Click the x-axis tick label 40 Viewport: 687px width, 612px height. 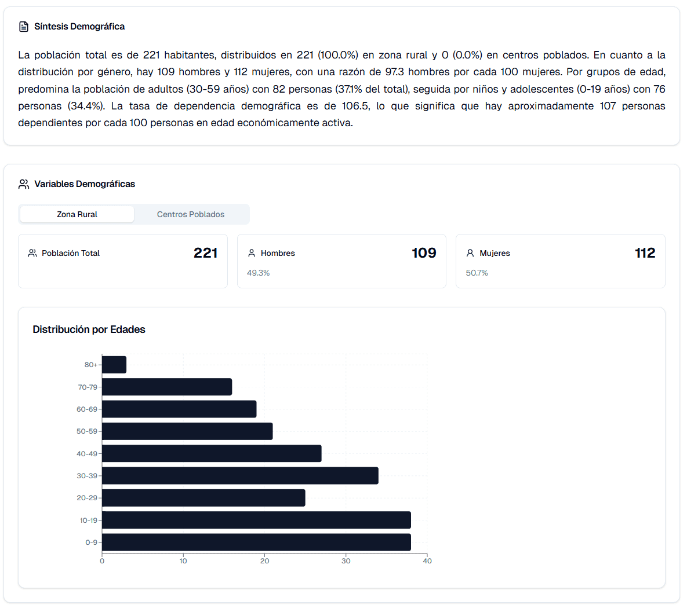427,561
